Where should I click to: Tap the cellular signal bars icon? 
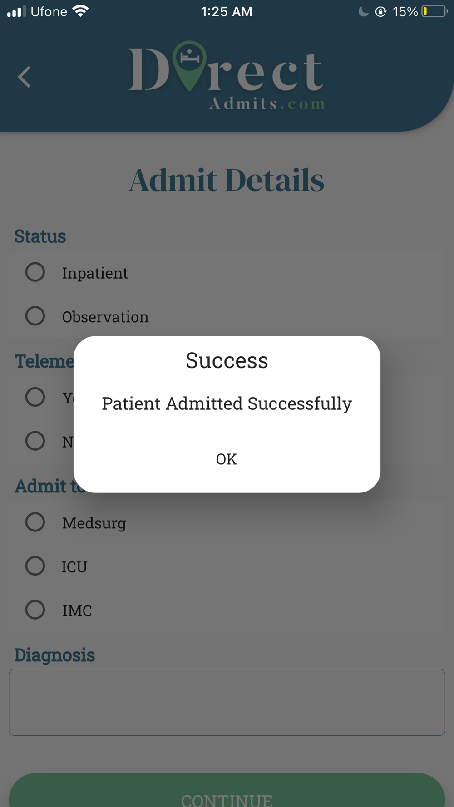[16, 11]
